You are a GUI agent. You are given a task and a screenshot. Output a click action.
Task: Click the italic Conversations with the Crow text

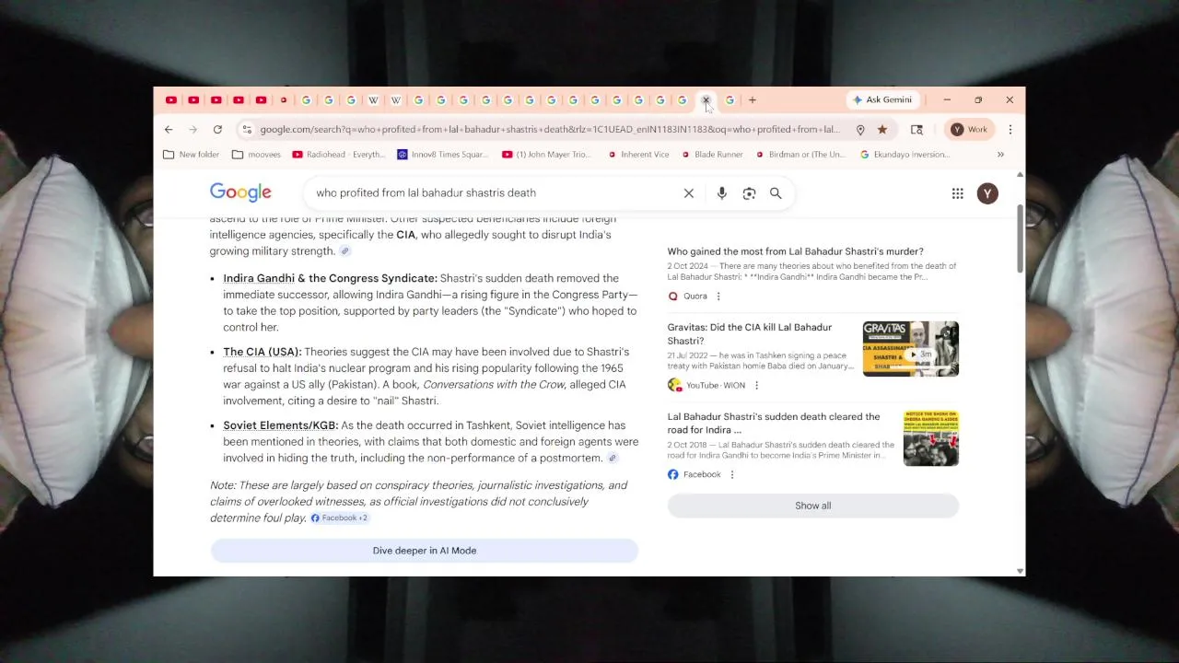494,385
